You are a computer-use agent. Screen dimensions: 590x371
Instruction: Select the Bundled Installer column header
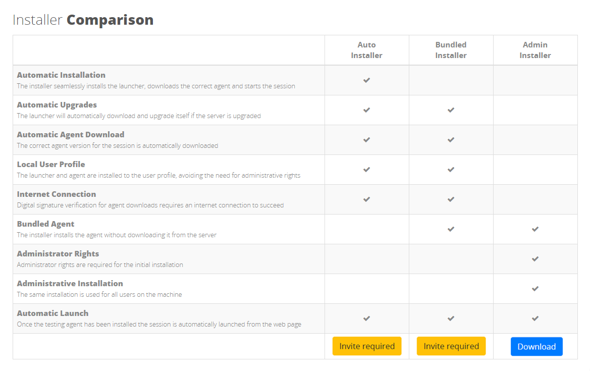coord(451,50)
